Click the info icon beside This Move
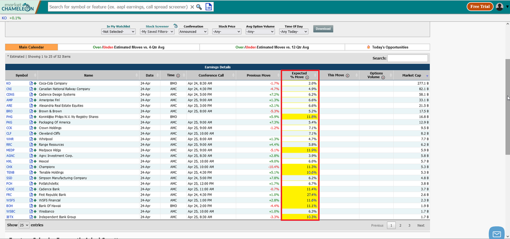 347,76
